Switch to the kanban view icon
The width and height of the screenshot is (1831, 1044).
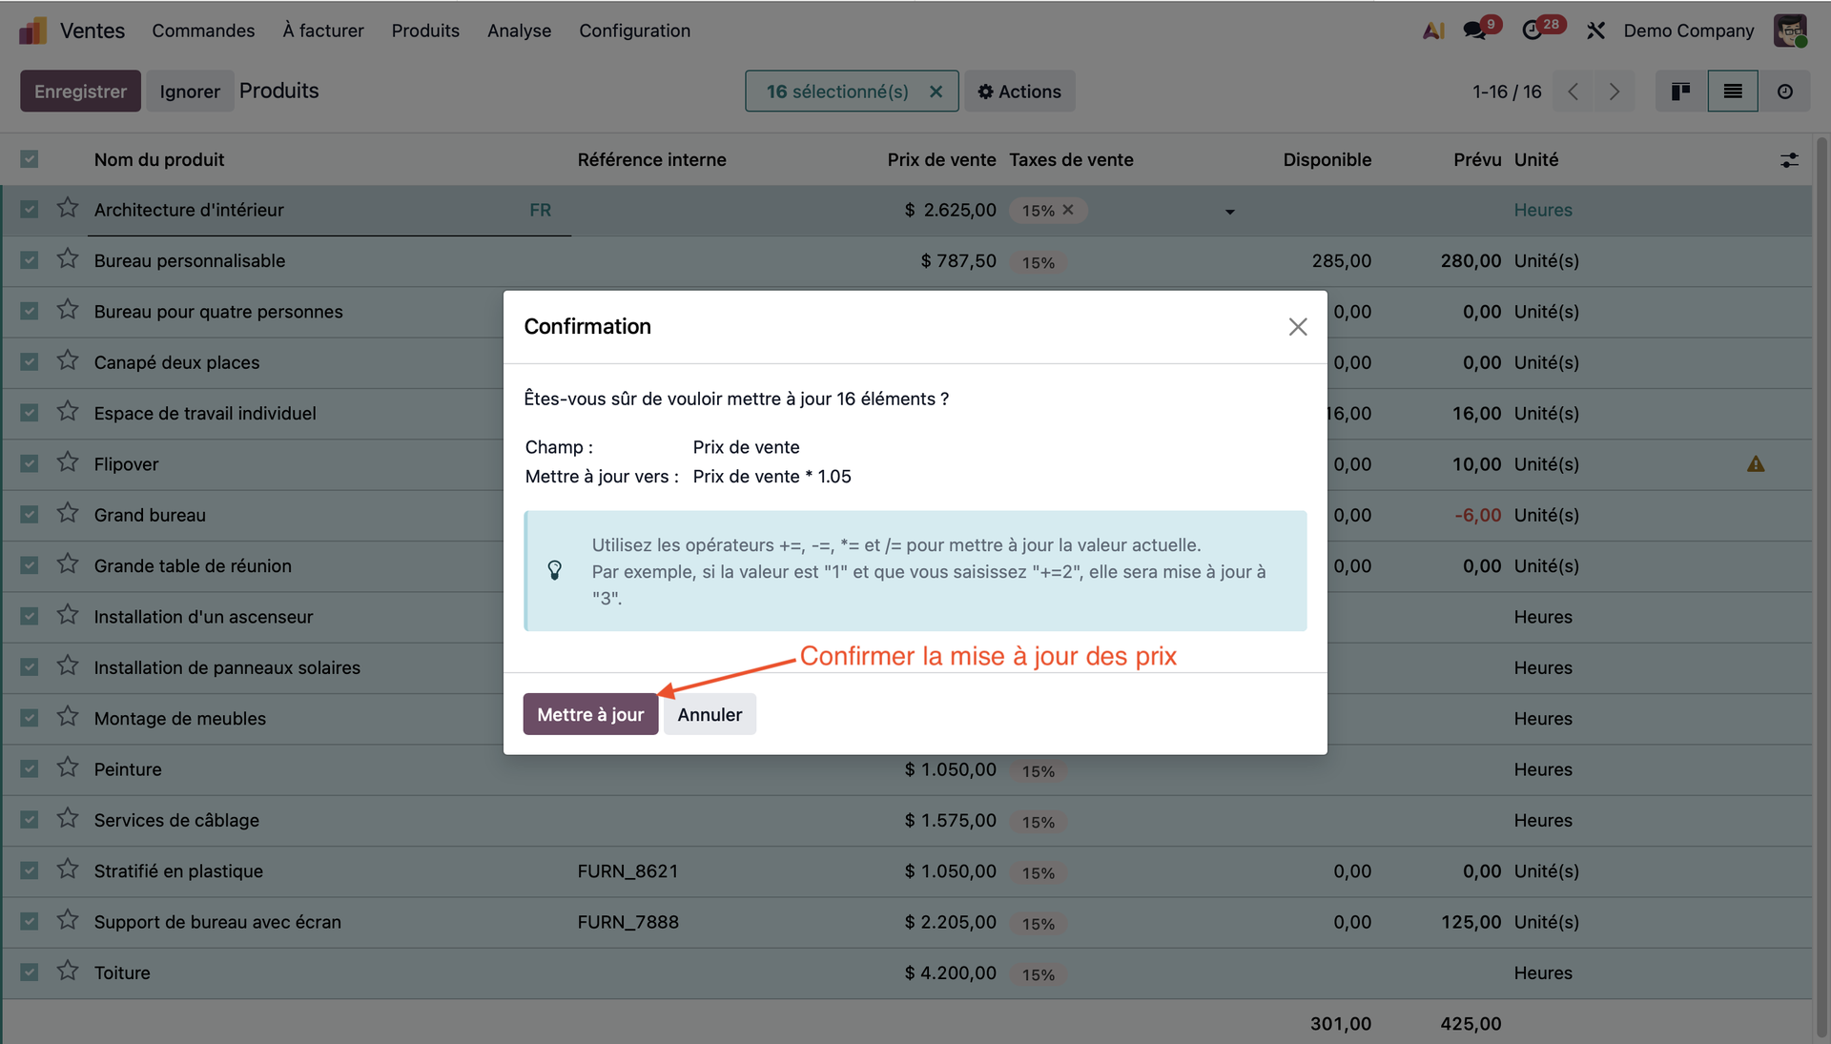click(x=1680, y=92)
